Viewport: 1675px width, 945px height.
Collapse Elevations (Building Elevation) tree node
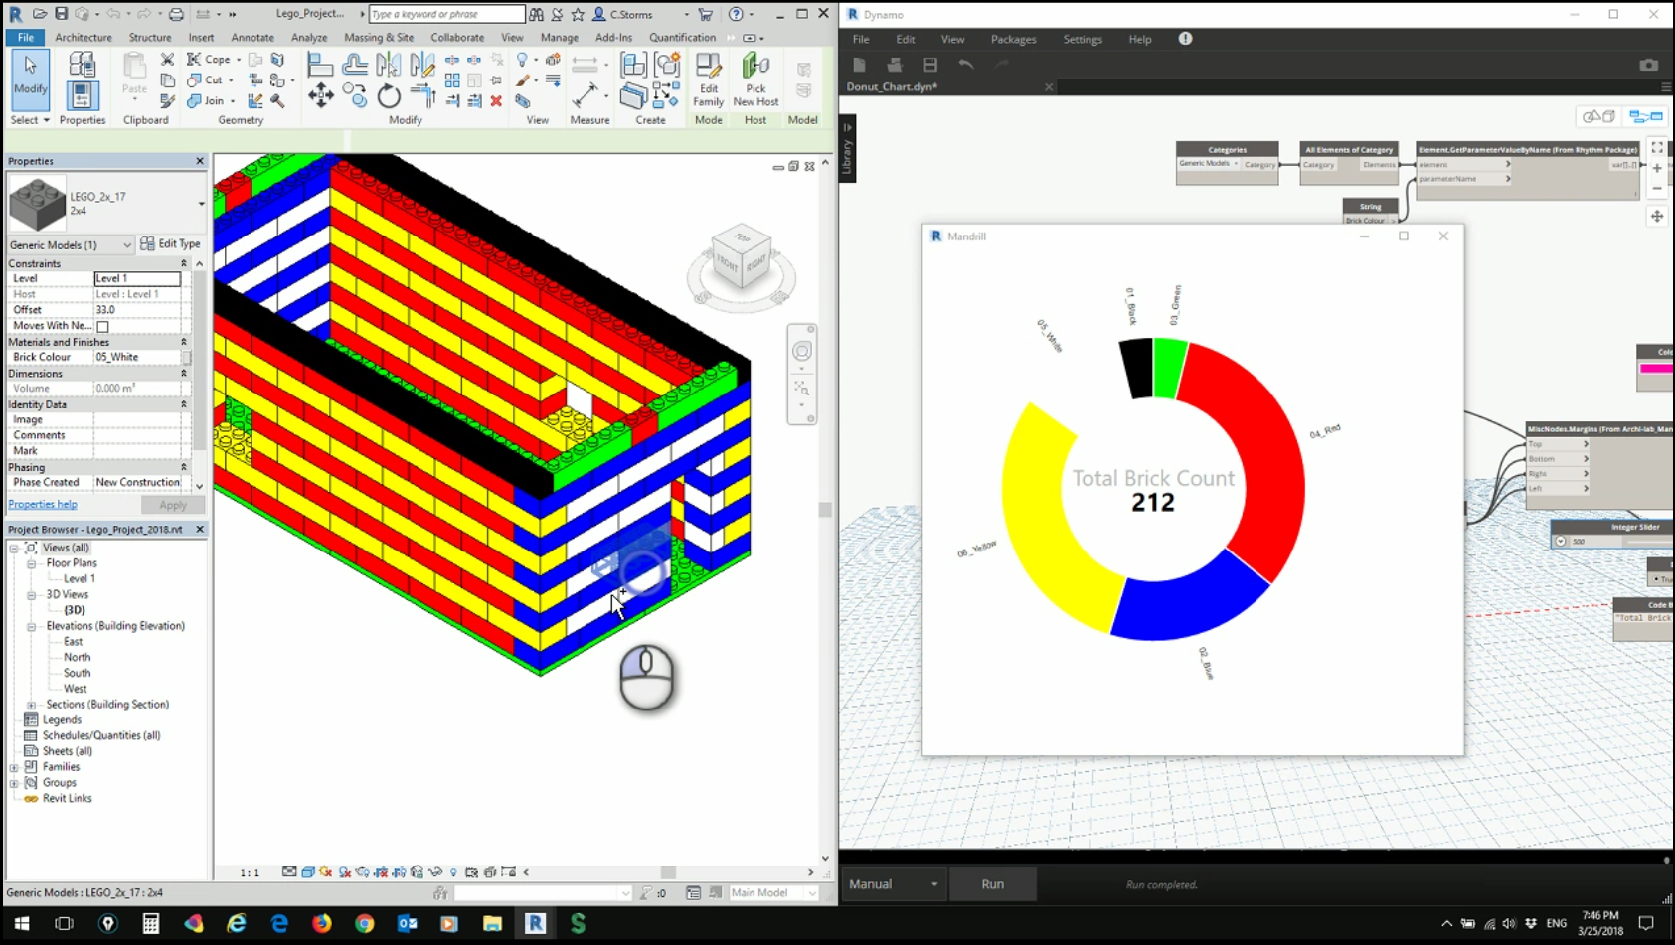[32, 626]
